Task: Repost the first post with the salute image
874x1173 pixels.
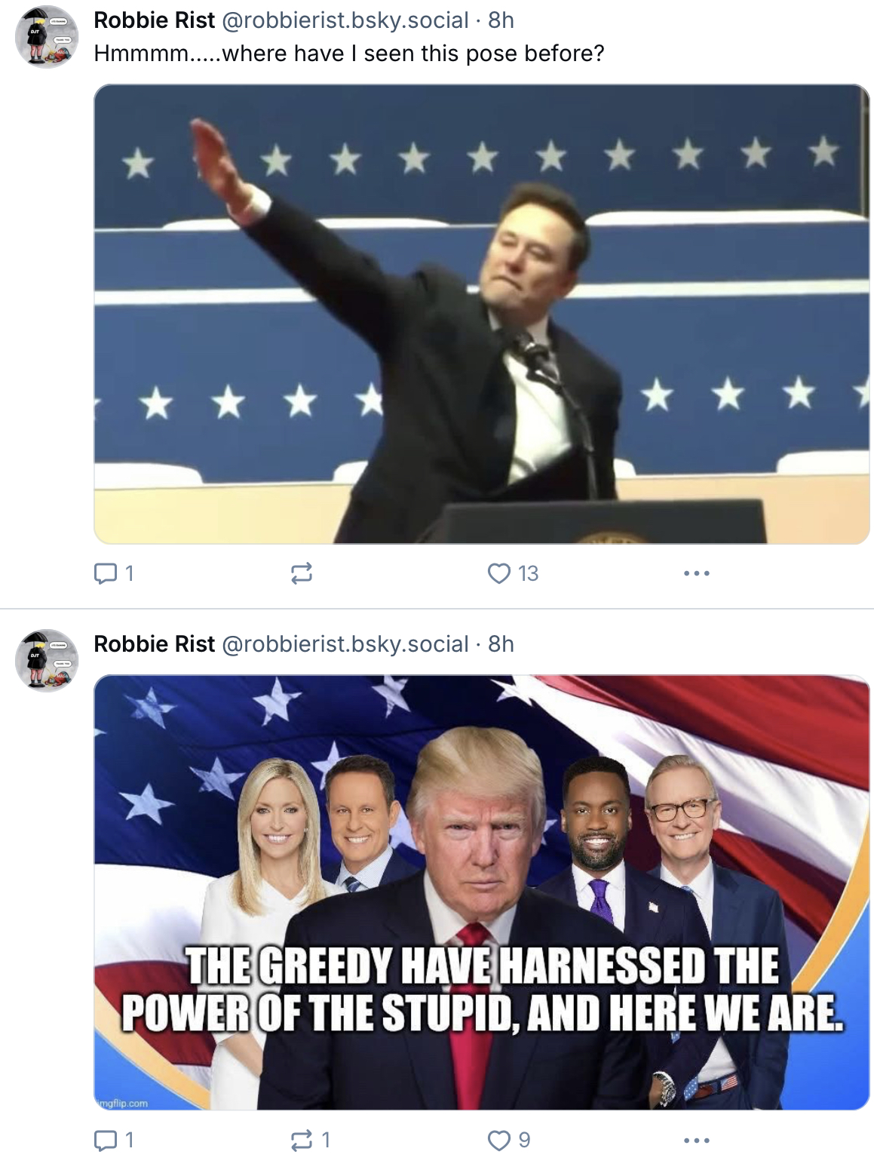Action: (x=302, y=574)
